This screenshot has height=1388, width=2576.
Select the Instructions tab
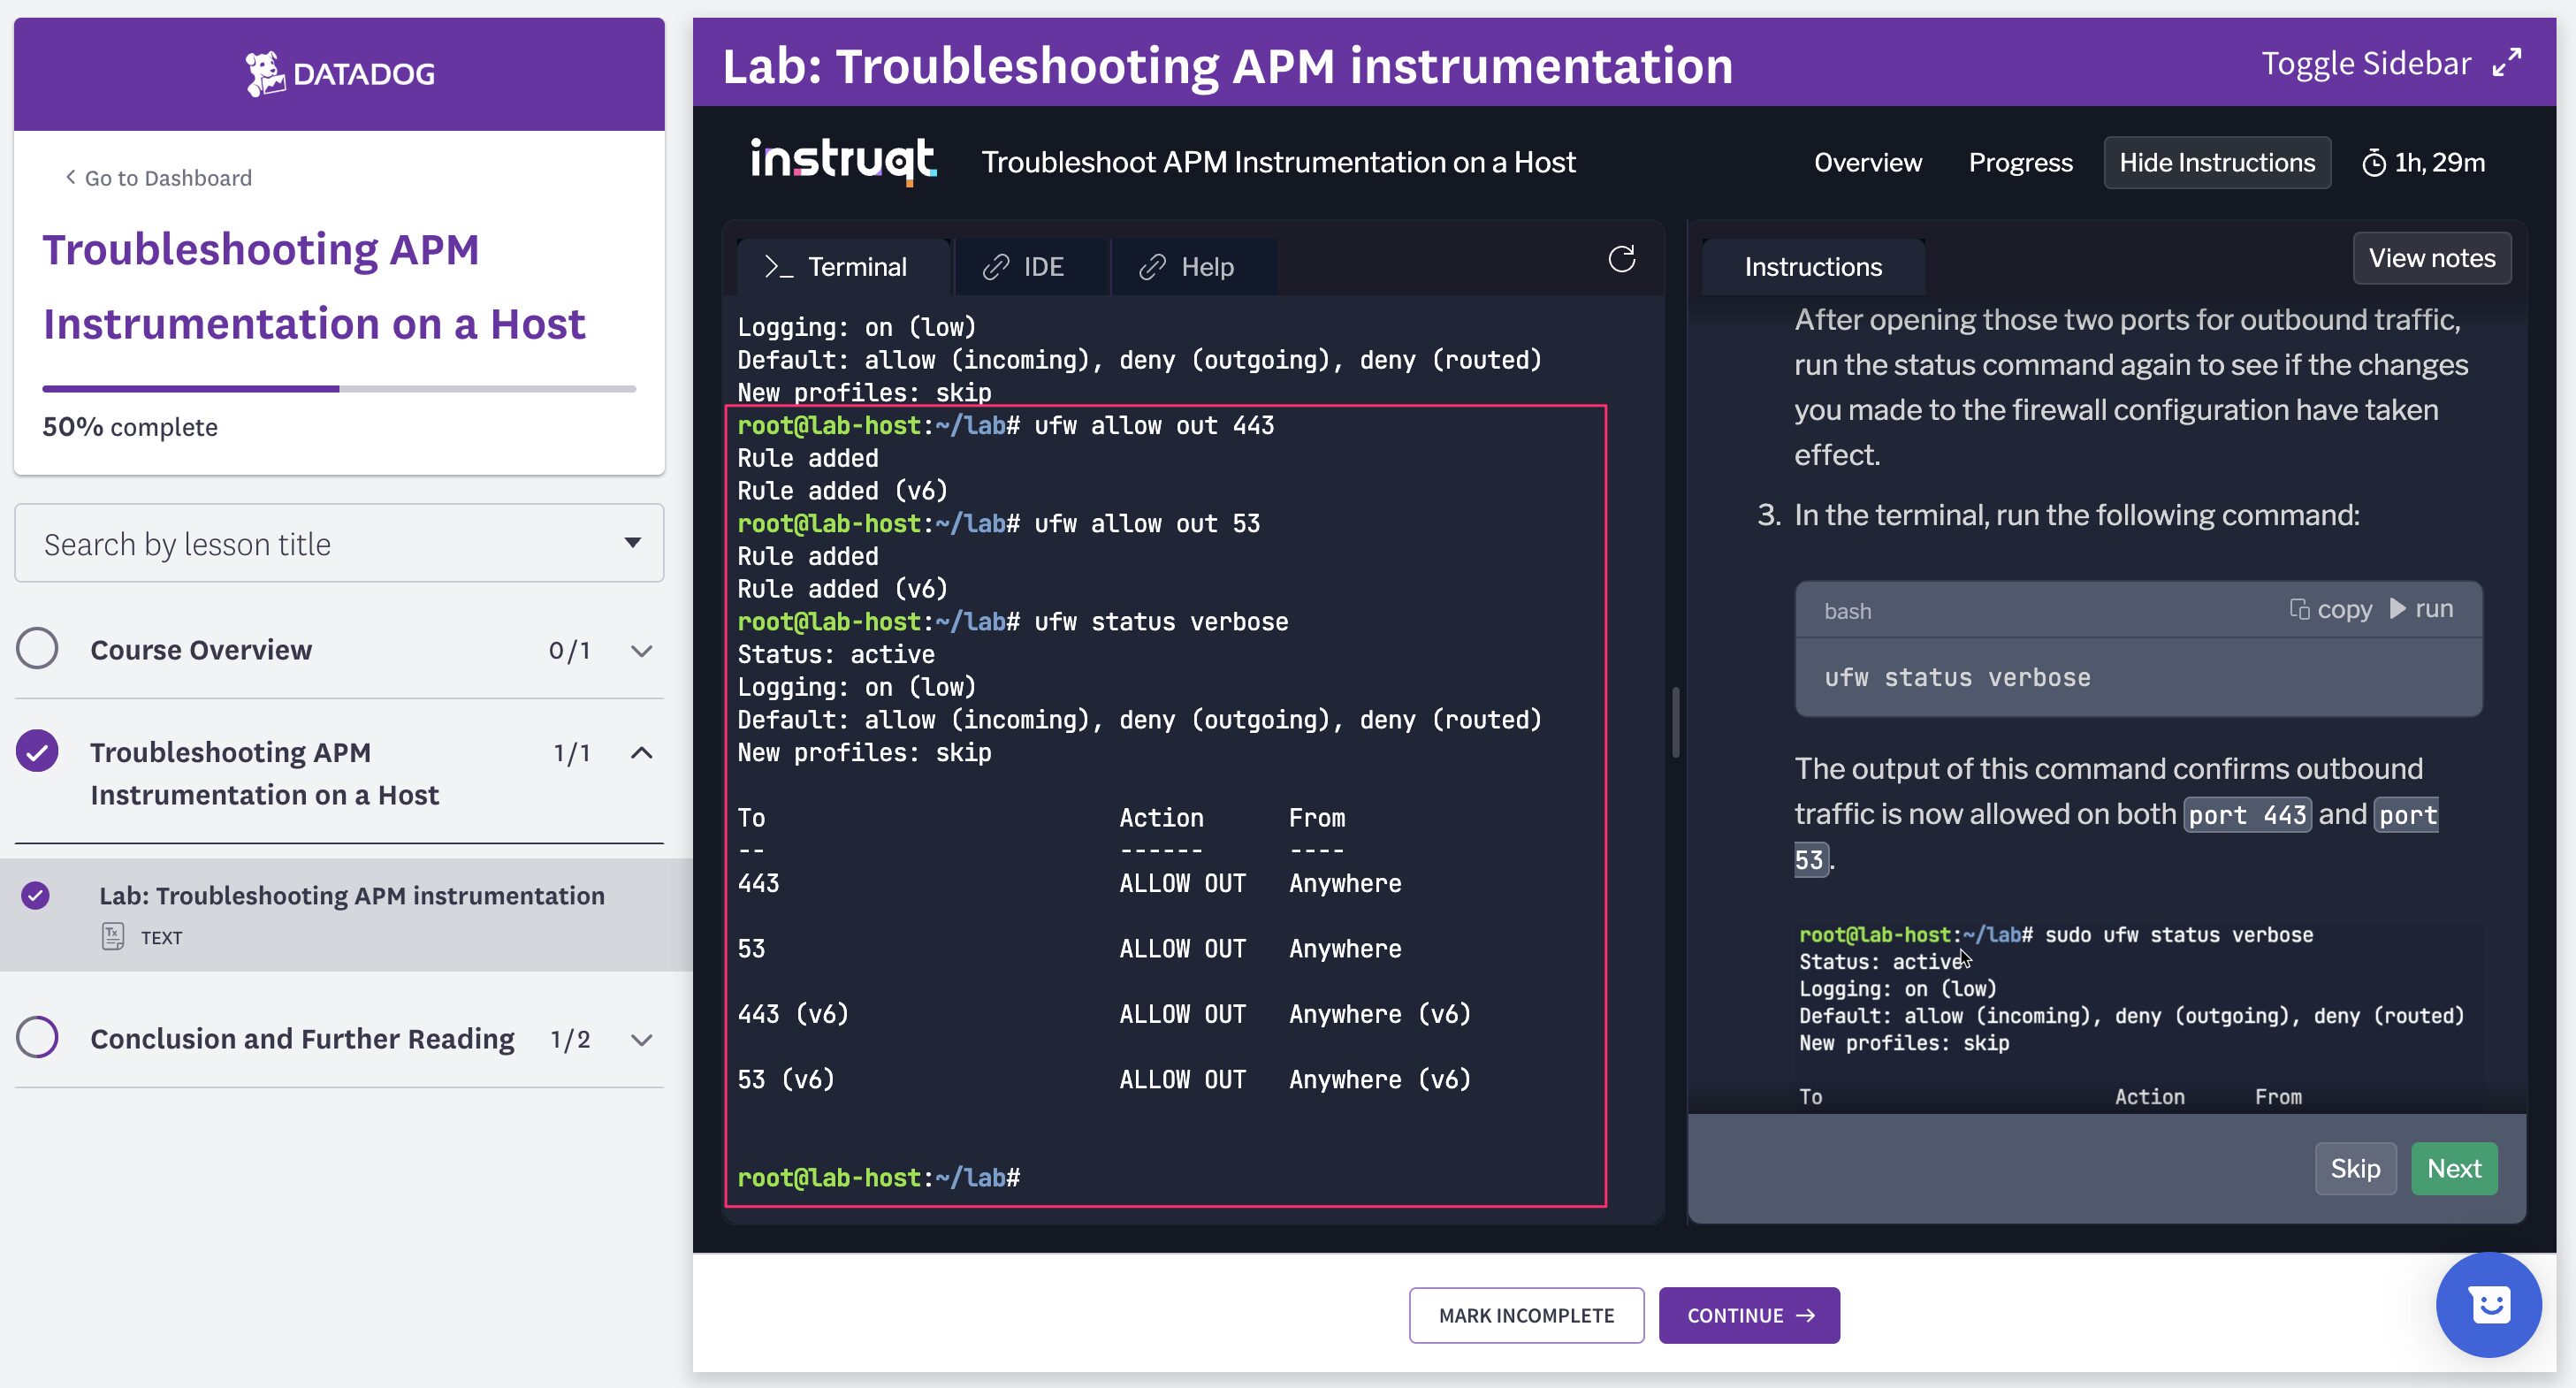pyautogui.click(x=1813, y=267)
